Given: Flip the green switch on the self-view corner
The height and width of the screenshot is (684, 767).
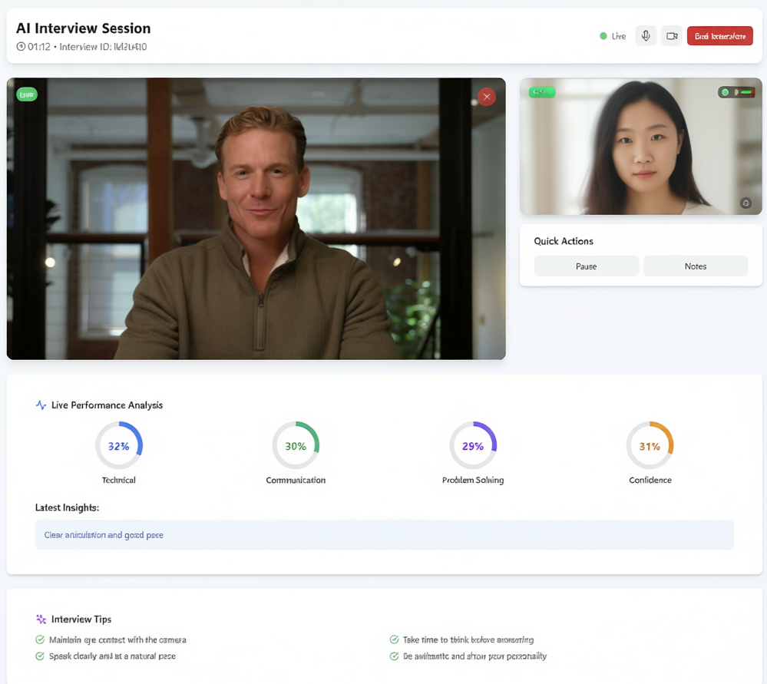Looking at the screenshot, I should coord(746,91).
